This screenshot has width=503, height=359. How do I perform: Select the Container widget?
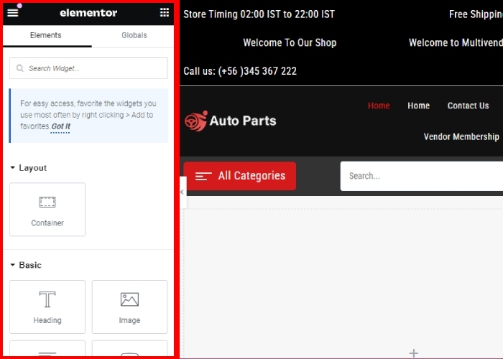[x=47, y=210]
